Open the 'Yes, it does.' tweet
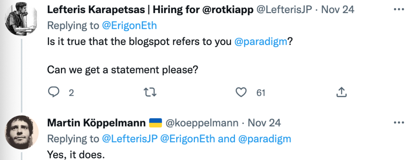 75,154
